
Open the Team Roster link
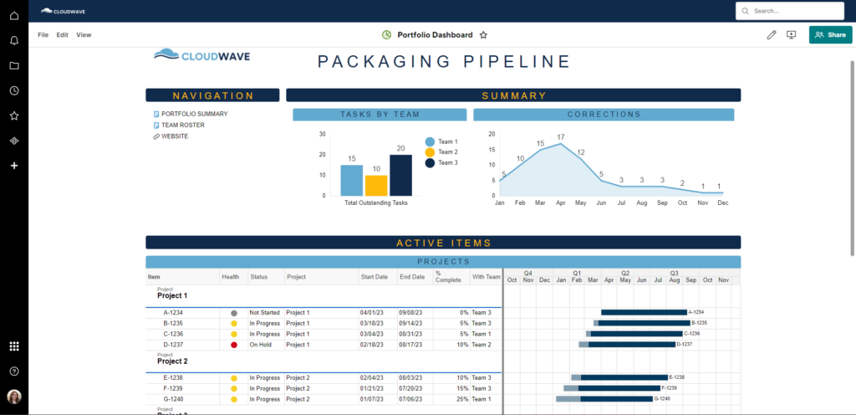click(182, 125)
